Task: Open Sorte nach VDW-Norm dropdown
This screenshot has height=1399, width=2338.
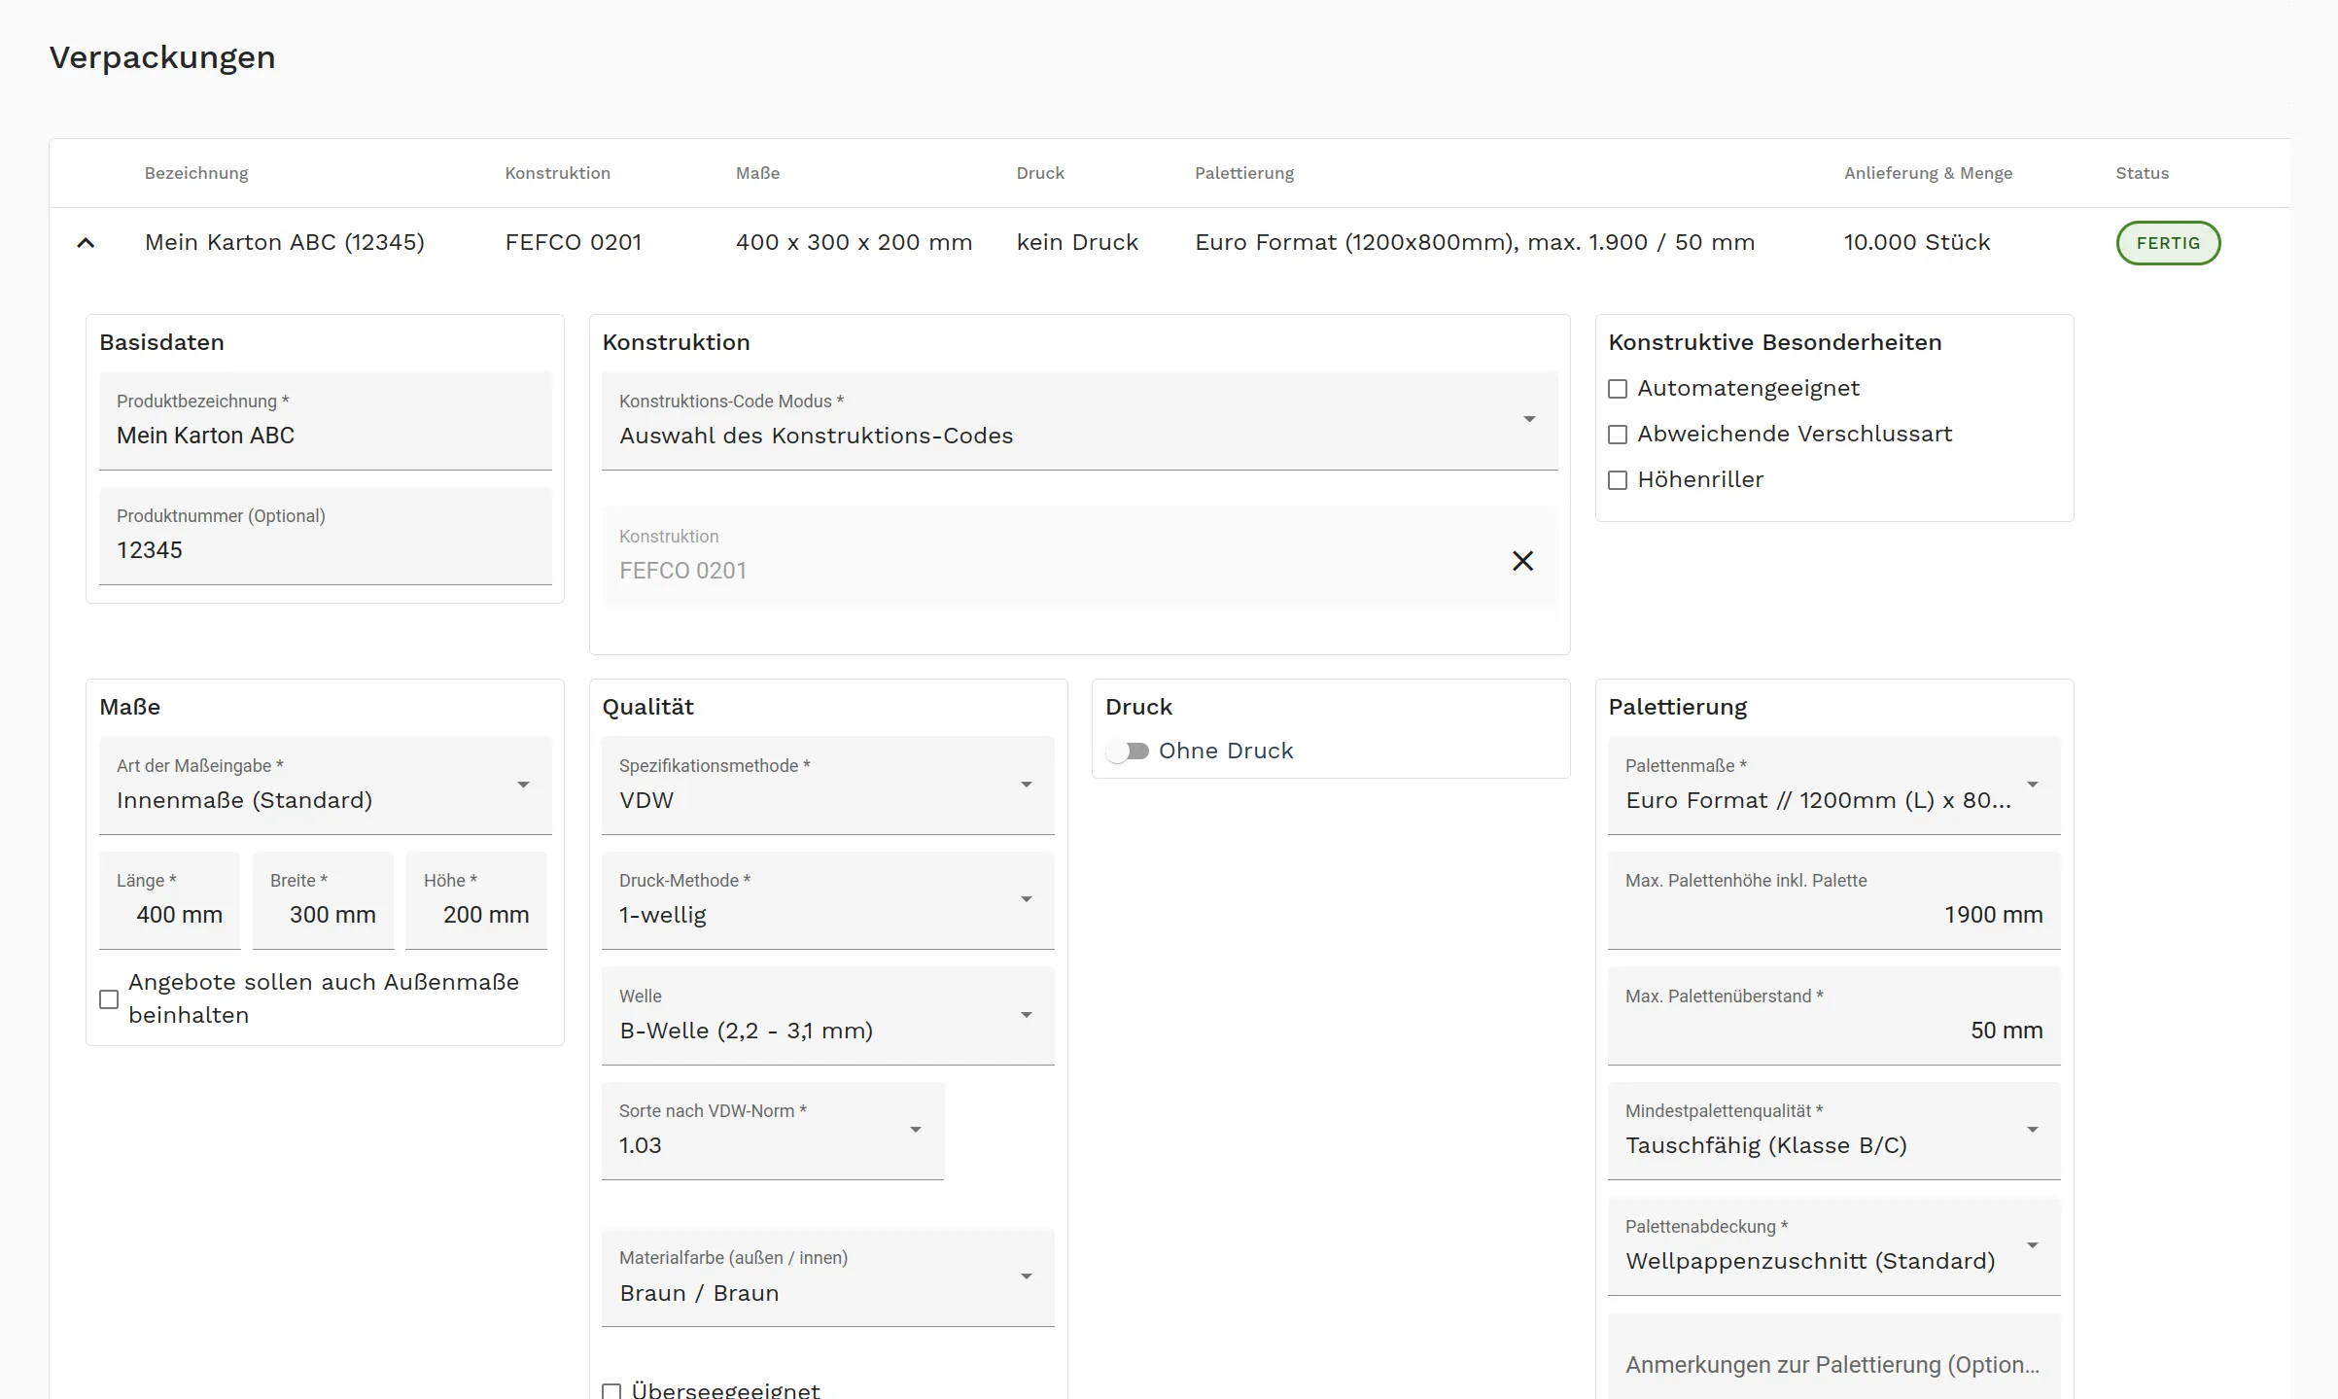Action: 772,1131
